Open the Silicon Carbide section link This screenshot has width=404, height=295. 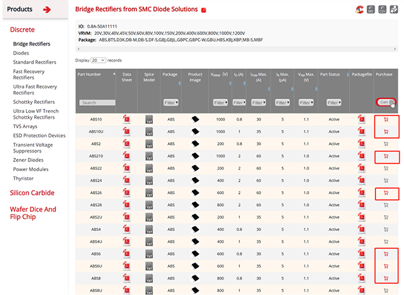click(x=32, y=193)
